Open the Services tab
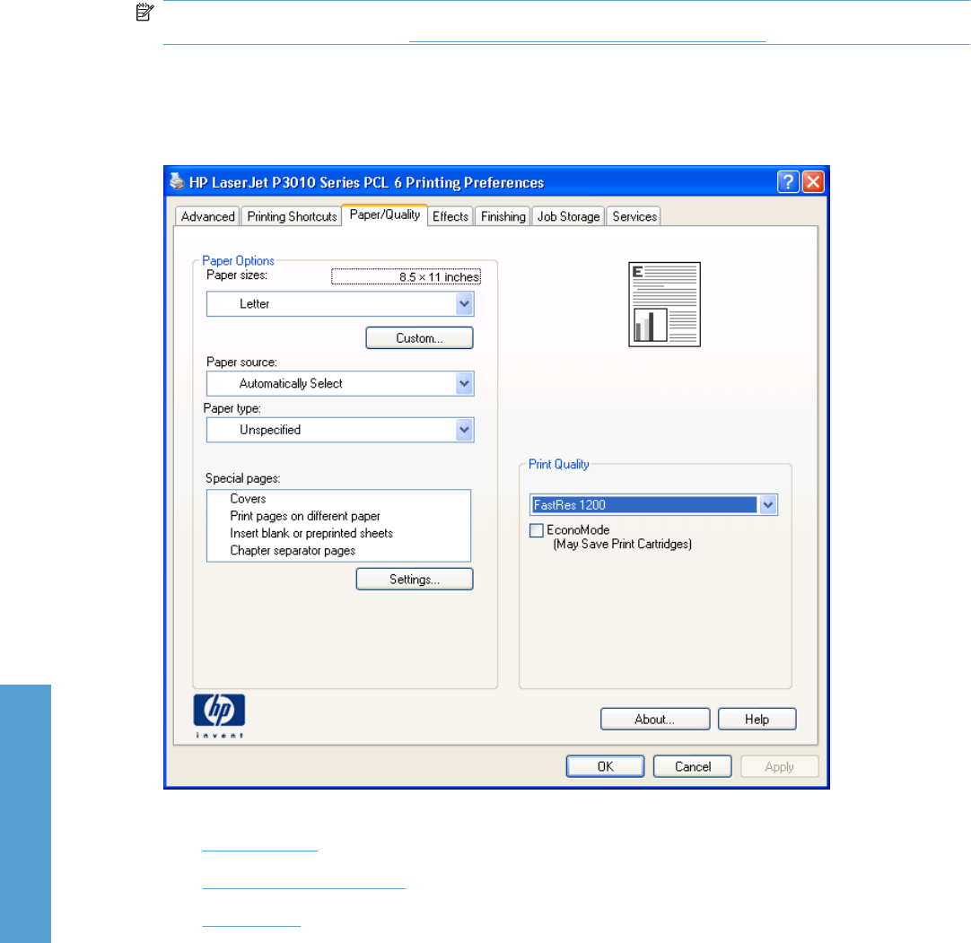The image size is (971, 943). pyautogui.click(x=634, y=217)
